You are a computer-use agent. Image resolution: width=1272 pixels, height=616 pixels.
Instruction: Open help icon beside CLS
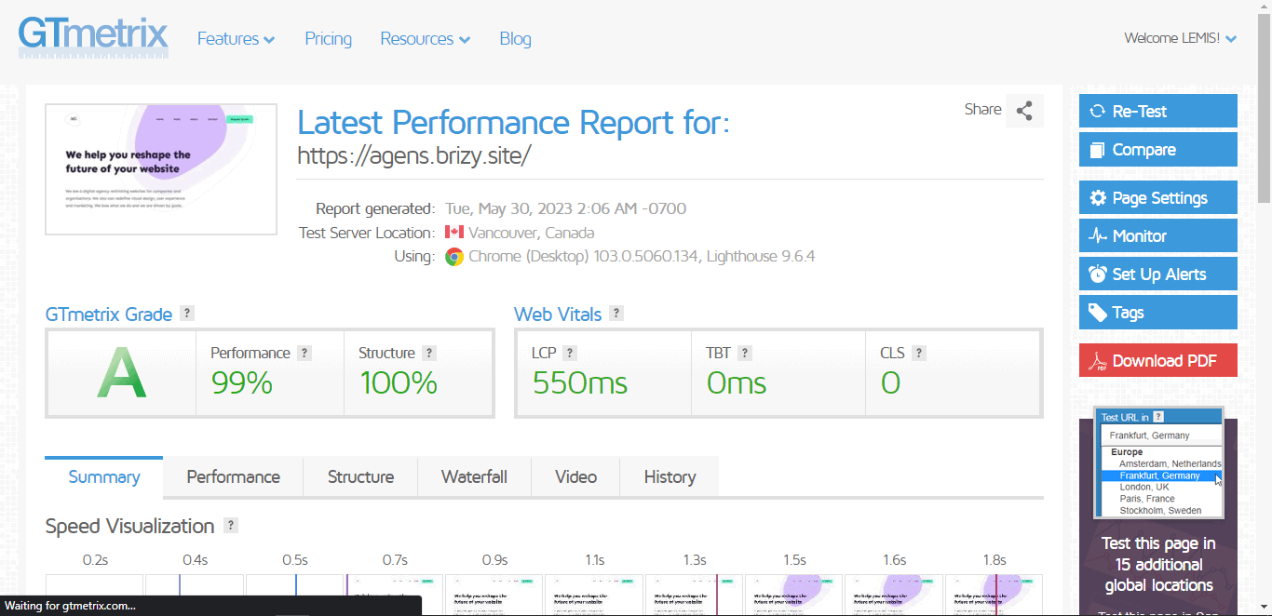pos(919,354)
